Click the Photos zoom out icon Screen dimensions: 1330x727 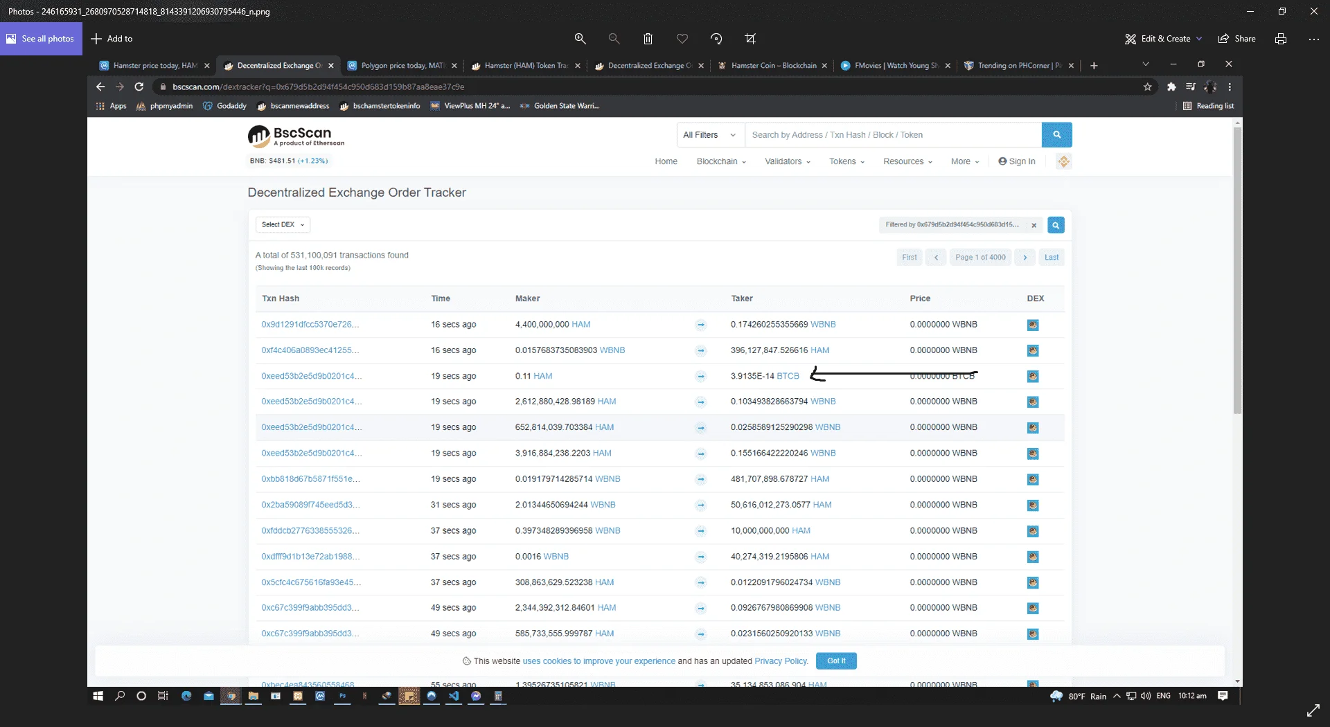[x=614, y=39]
